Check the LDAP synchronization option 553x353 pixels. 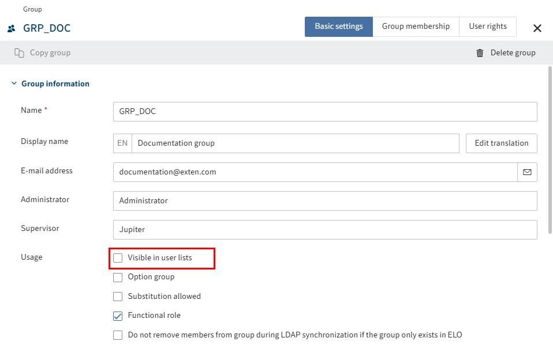click(118, 335)
